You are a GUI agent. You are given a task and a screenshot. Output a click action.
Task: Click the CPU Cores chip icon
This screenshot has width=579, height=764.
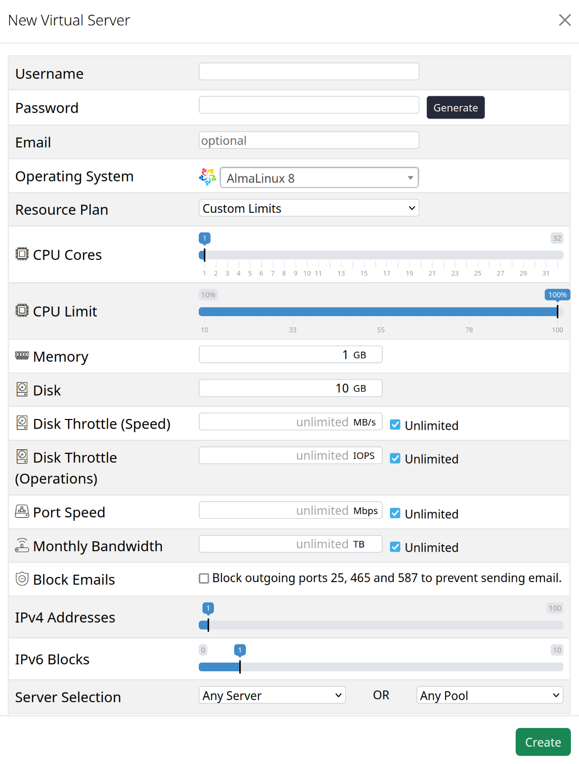[x=22, y=254]
